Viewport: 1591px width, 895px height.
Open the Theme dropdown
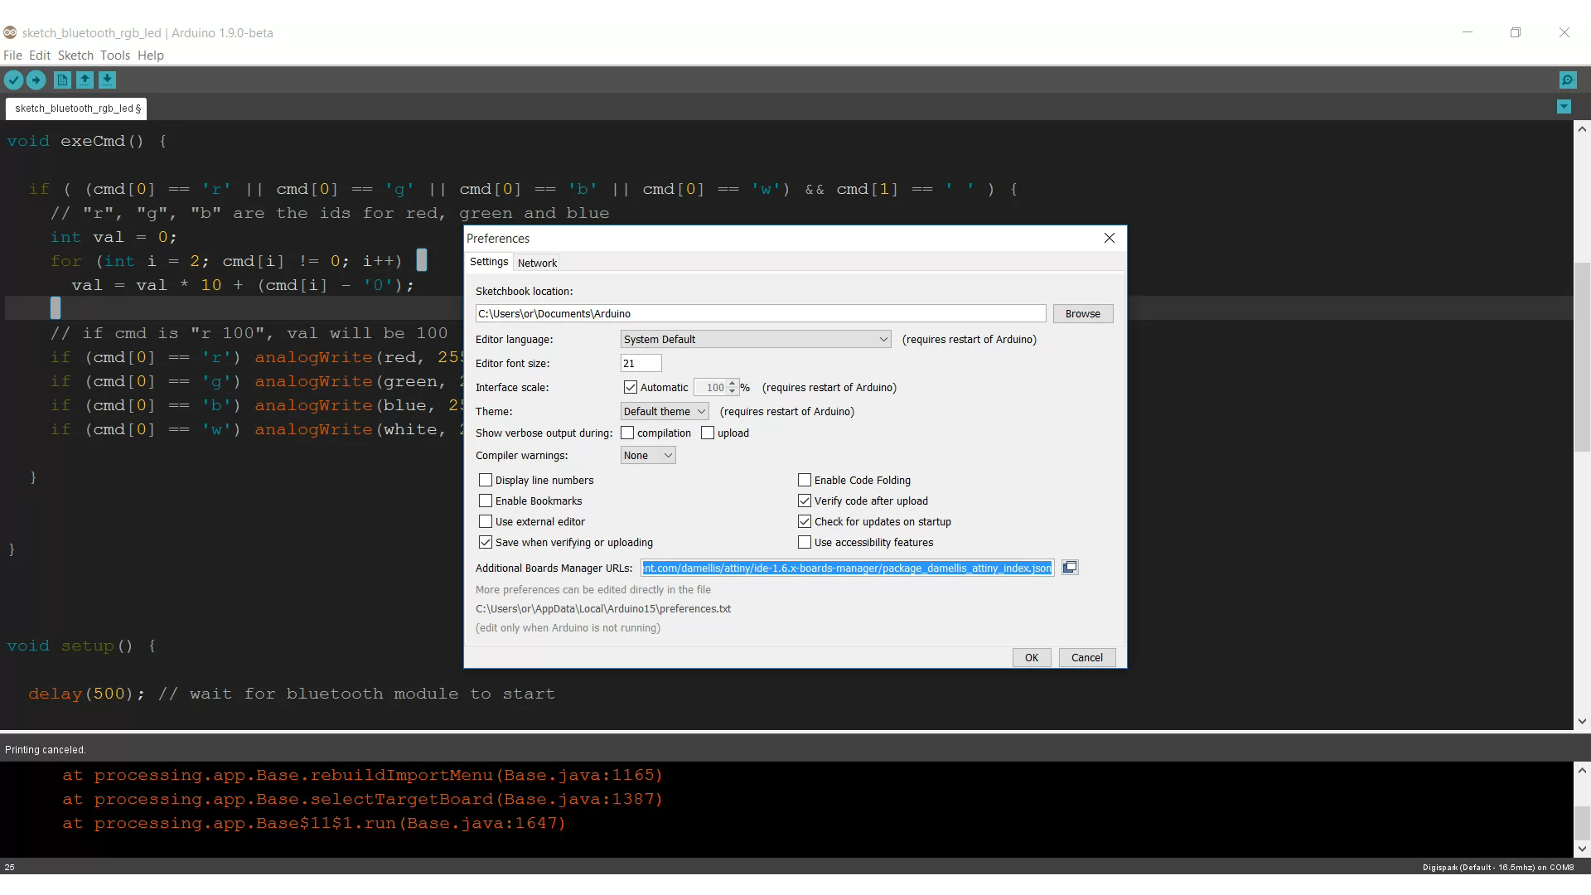pyautogui.click(x=665, y=411)
